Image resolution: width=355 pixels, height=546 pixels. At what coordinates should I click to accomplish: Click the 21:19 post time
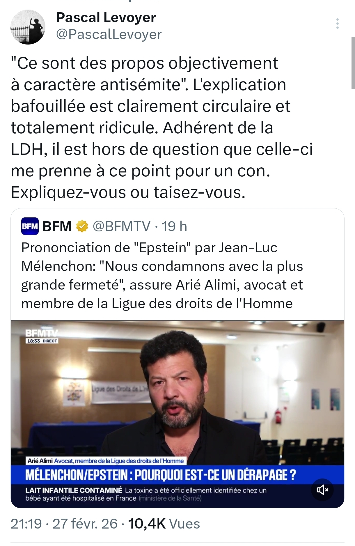pos(26,524)
